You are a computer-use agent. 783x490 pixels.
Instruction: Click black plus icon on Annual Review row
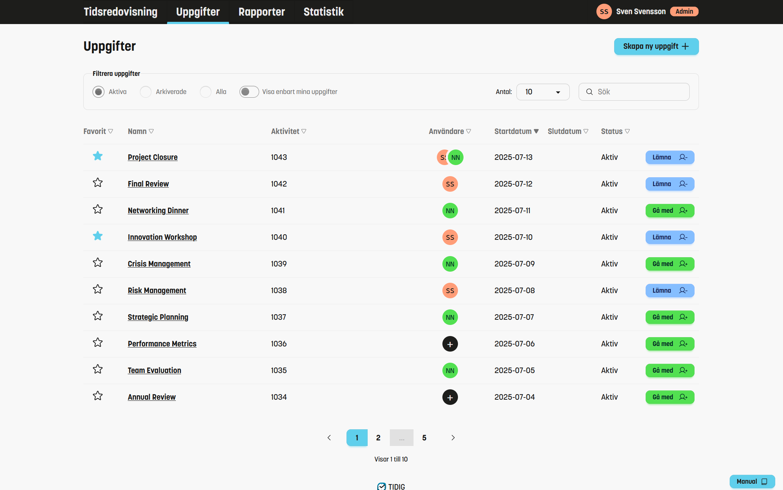click(450, 397)
